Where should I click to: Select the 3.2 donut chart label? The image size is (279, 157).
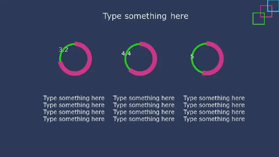(63, 50)
